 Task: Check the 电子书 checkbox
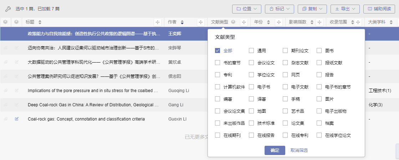pos(251,87)
